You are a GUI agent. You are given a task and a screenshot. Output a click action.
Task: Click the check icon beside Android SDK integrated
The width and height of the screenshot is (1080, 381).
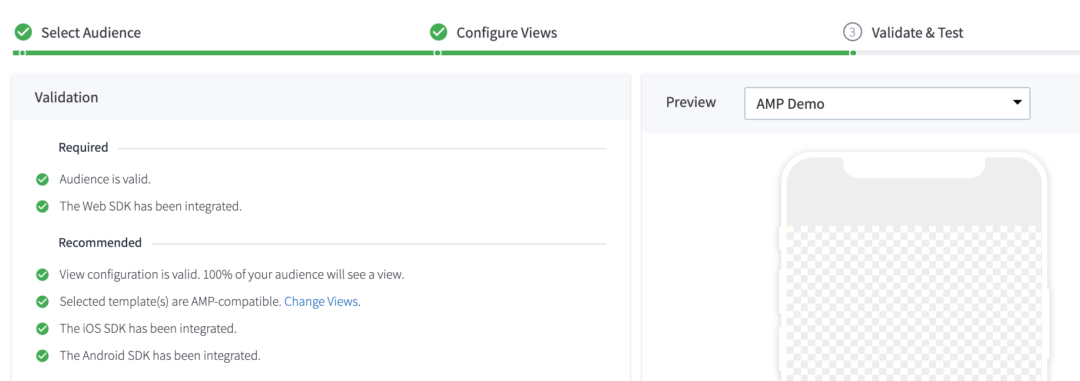click(42, 356)
